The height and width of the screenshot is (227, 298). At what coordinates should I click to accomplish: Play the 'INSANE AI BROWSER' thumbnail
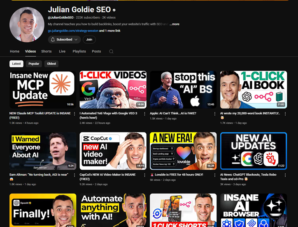[254, 210]
